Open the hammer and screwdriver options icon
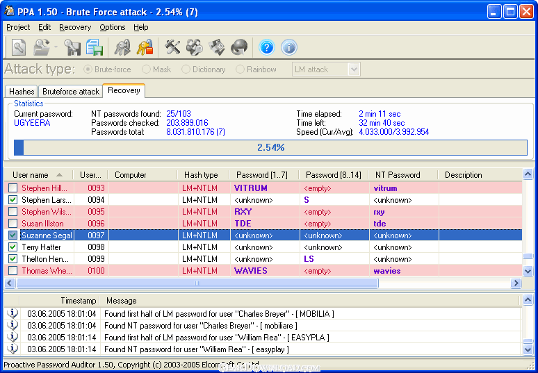Image resolution: width=538 pixels, height=373 pixels. pyautogui.click(x=172, y=47)
